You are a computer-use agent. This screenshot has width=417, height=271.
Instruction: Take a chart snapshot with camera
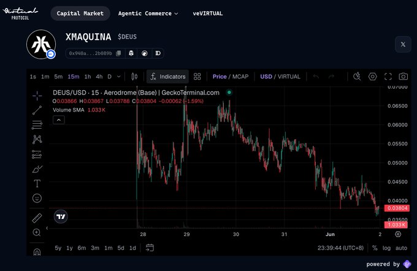403,77
